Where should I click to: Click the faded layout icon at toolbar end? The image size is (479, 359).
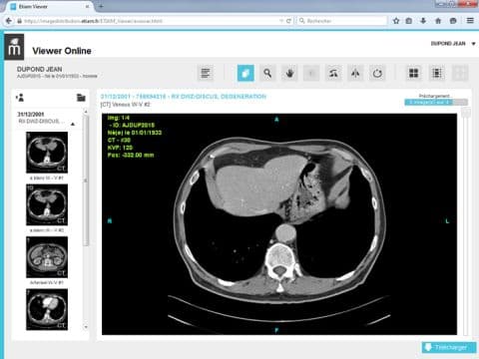click(460, 73)
